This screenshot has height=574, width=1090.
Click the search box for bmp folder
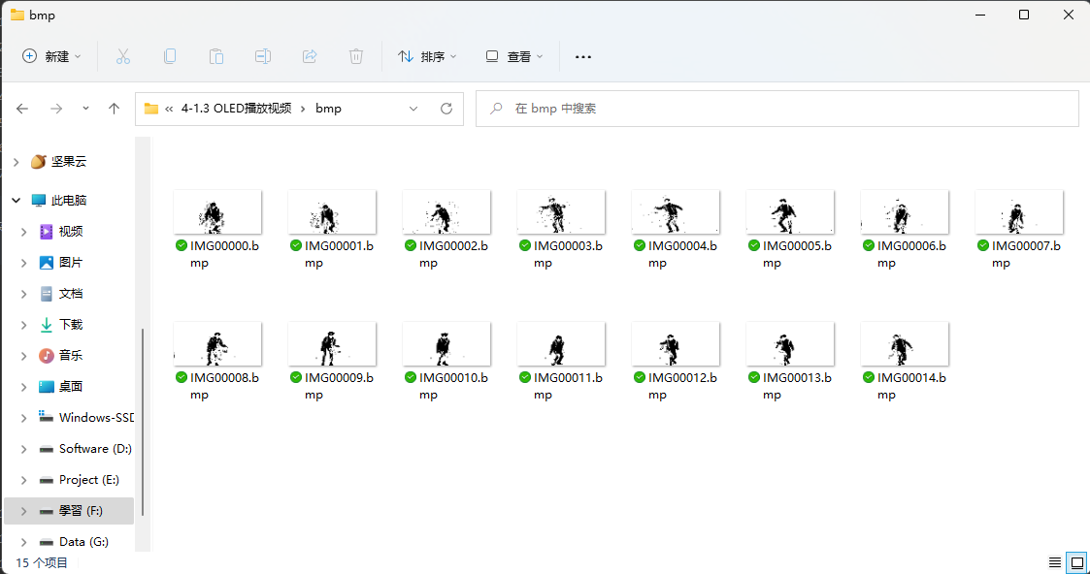pyautogui.click(x=776, y=109)
